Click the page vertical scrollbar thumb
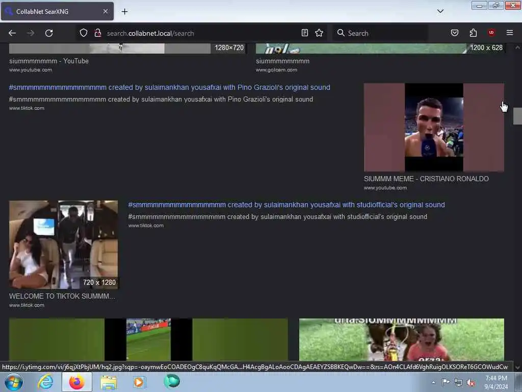The image size is (522, 392). click(x=517, y=116)
